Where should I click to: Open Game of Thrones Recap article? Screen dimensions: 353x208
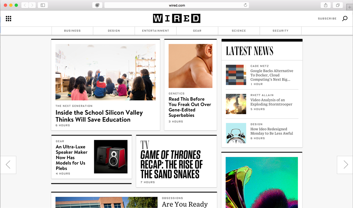tap(172, 165)
